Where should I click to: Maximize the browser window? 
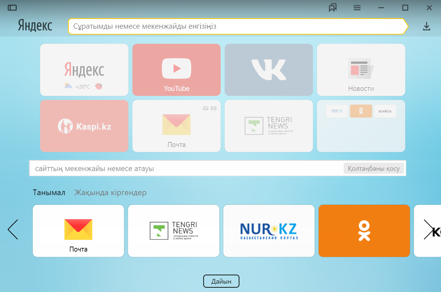coord(405,7)
